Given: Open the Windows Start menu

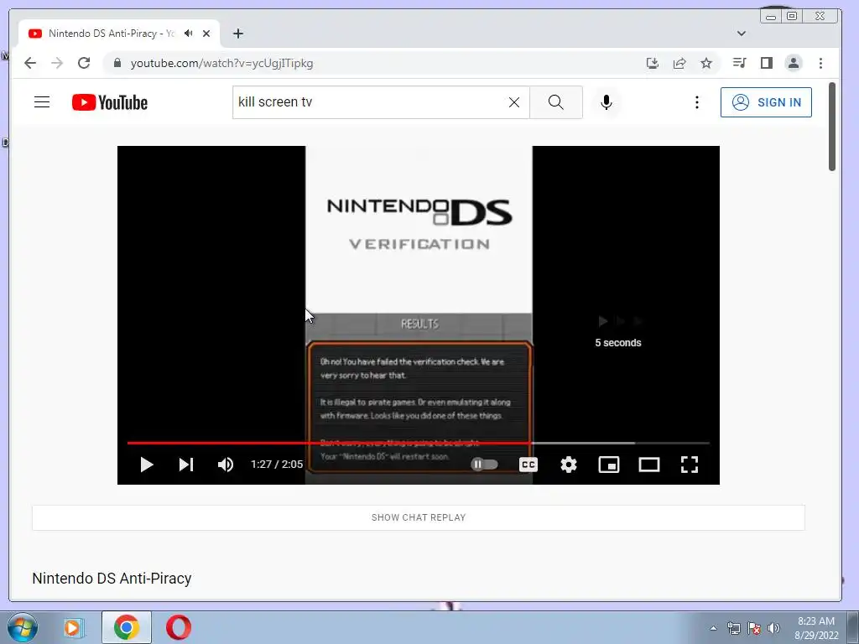Looking at the screenshot, I should (23, 627).
